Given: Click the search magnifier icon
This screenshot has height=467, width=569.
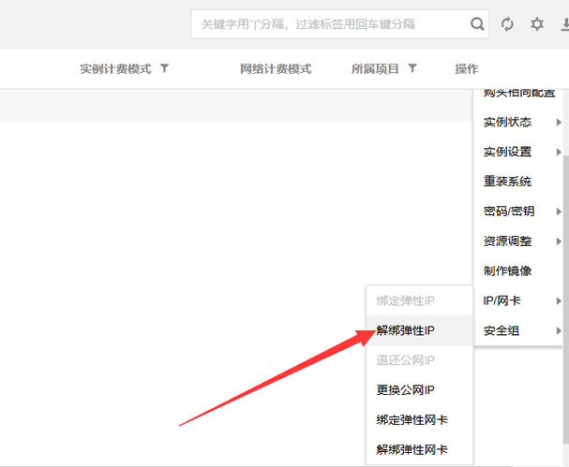Looking at the screenshot, I should [477, 24].
